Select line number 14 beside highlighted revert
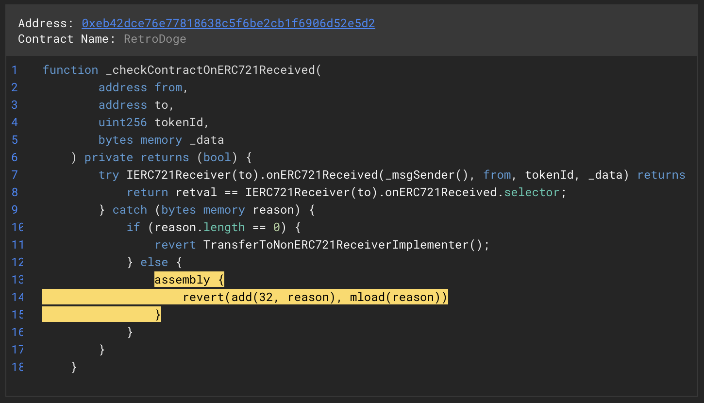This screenshot has height=403, width=704. 17,297
